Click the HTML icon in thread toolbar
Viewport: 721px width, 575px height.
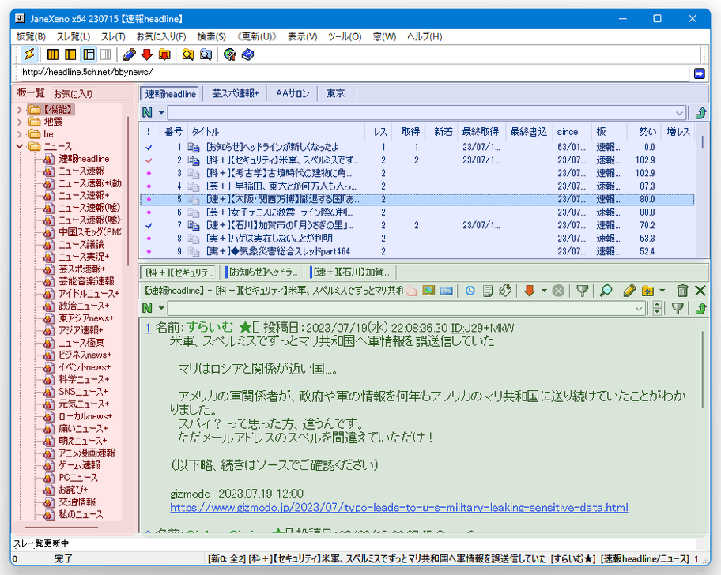click(x=446, y=291)
